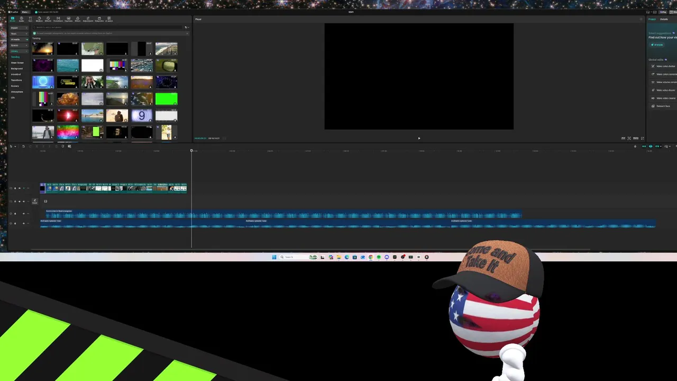Click the Undo icon in timeline toolbar
This screenshot has width=677, height=381.
23,146
